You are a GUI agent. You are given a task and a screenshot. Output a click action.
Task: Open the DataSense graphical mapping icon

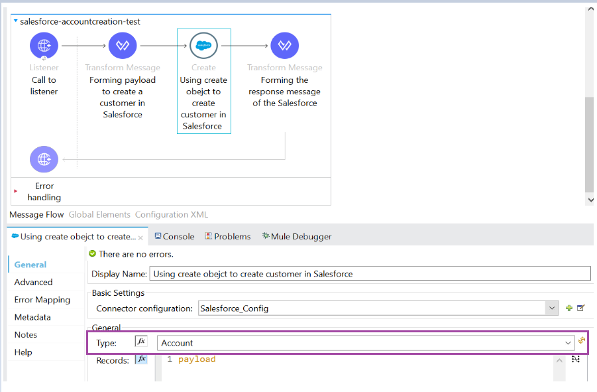coord(575,358)
